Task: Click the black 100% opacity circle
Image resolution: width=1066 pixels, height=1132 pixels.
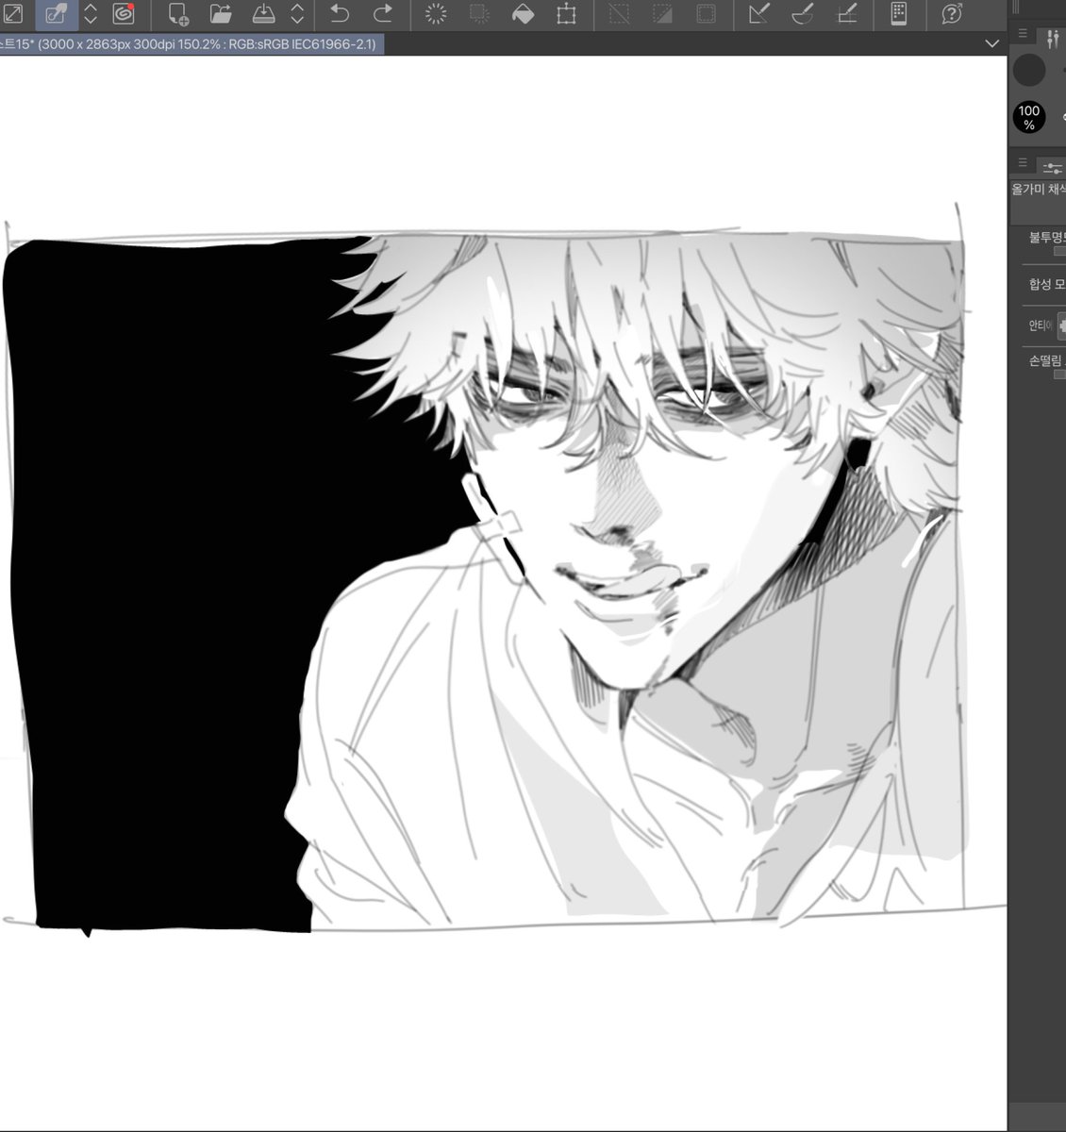Action: point(1029,118)
